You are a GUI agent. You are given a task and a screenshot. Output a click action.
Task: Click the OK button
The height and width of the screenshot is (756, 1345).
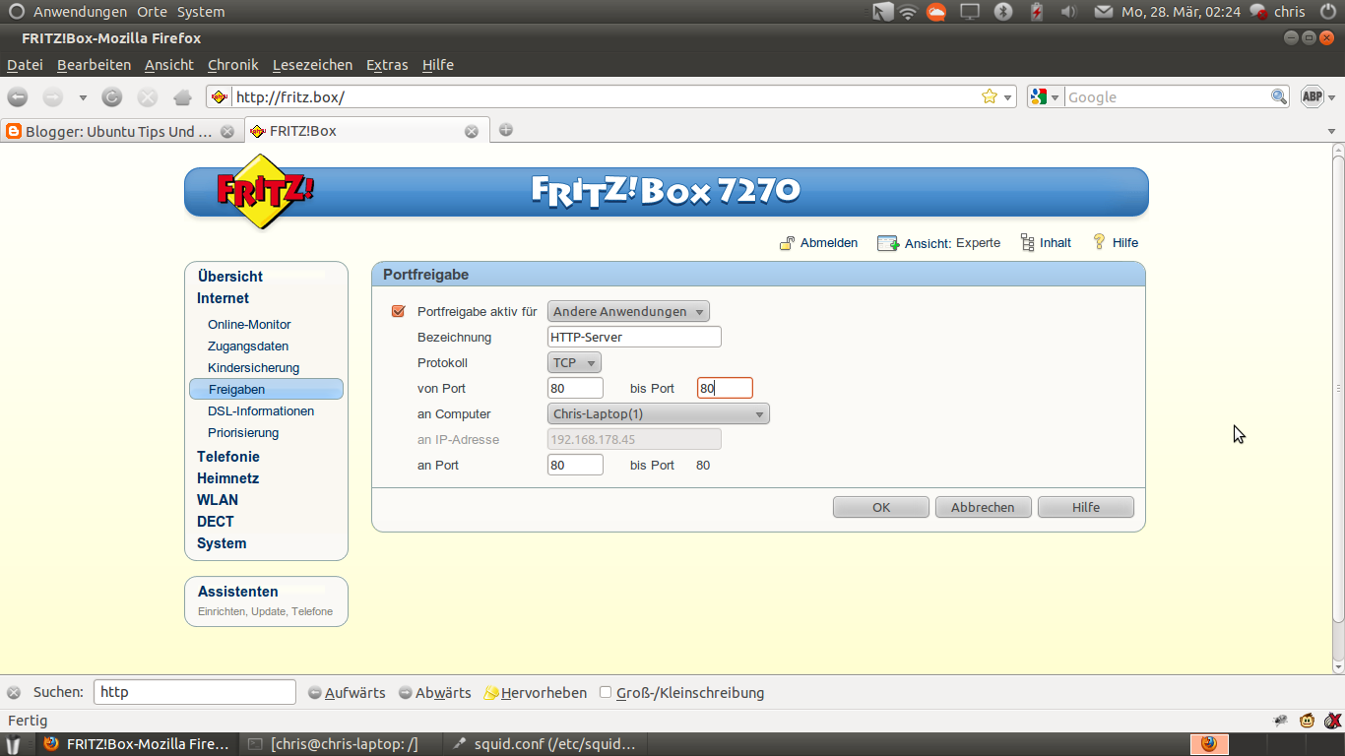coord(881,507)
